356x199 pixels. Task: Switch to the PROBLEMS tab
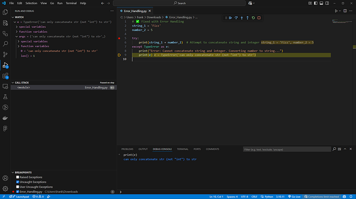coord(127,149)
